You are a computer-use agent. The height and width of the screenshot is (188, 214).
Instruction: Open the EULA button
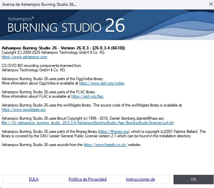(x=34, y=179)
